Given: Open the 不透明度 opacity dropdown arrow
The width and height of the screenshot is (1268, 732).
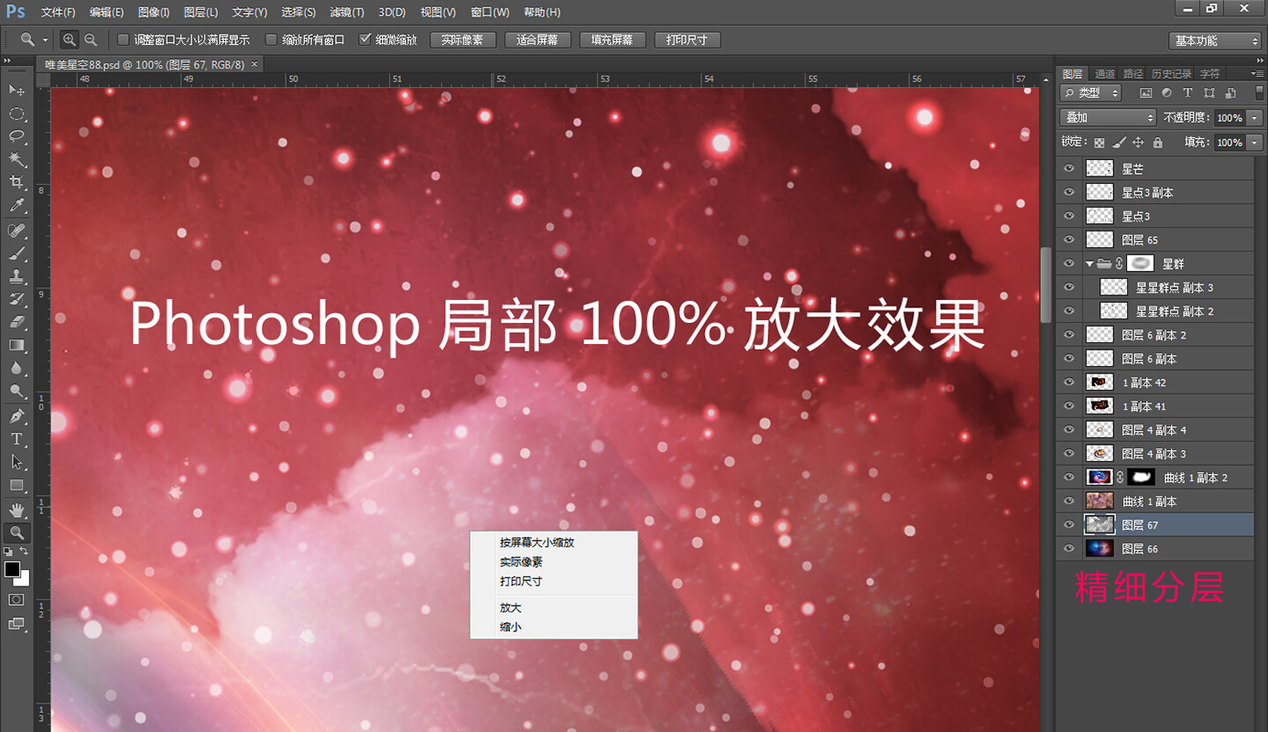Looking at the screenshot, I should point(1253,118).
